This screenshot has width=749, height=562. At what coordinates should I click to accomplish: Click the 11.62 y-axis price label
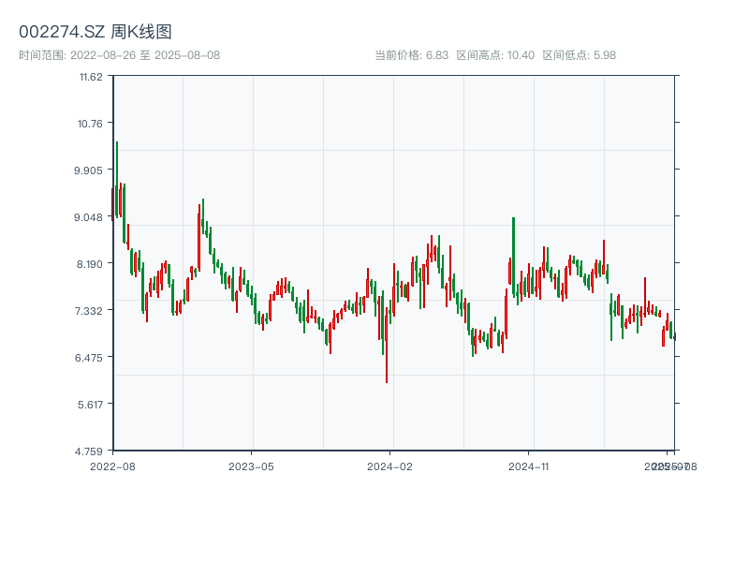click(91, 76)
